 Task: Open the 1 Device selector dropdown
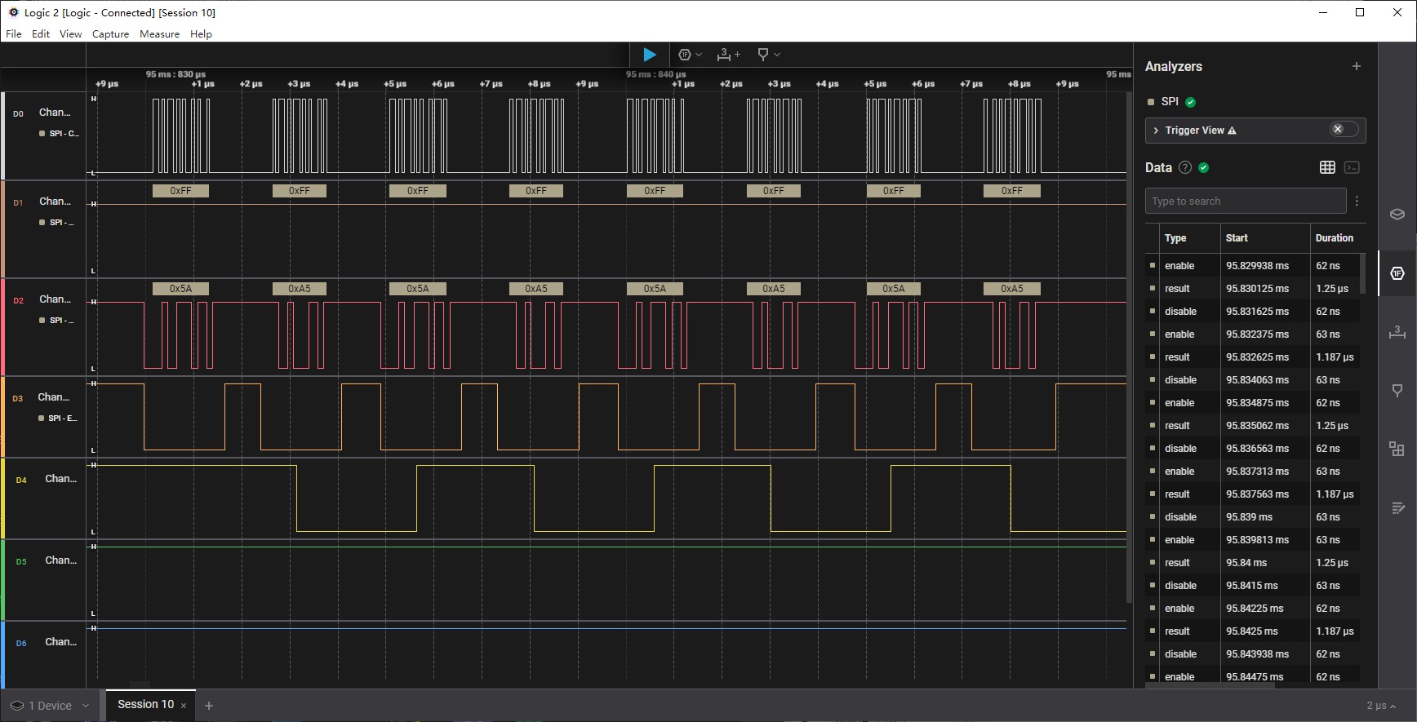tap(50, 706)
